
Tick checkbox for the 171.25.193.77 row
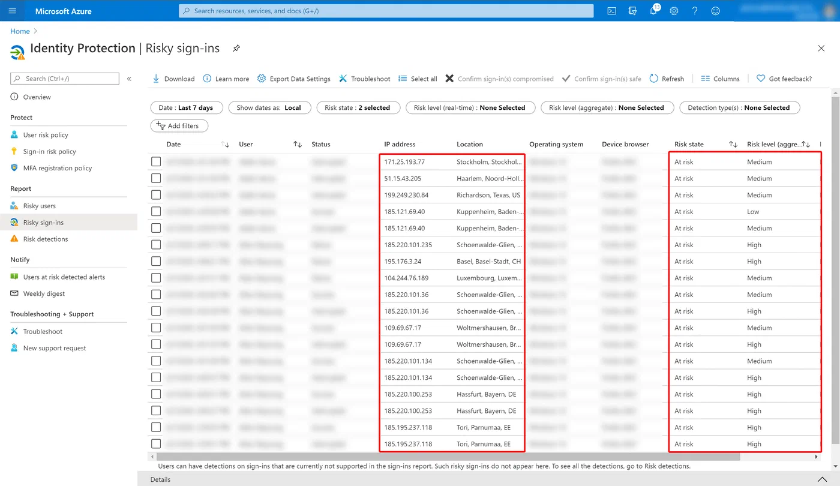pos(156,162)
